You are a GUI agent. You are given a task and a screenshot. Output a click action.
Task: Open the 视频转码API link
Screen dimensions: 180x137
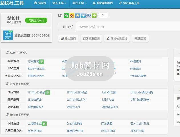click(110, 107)
